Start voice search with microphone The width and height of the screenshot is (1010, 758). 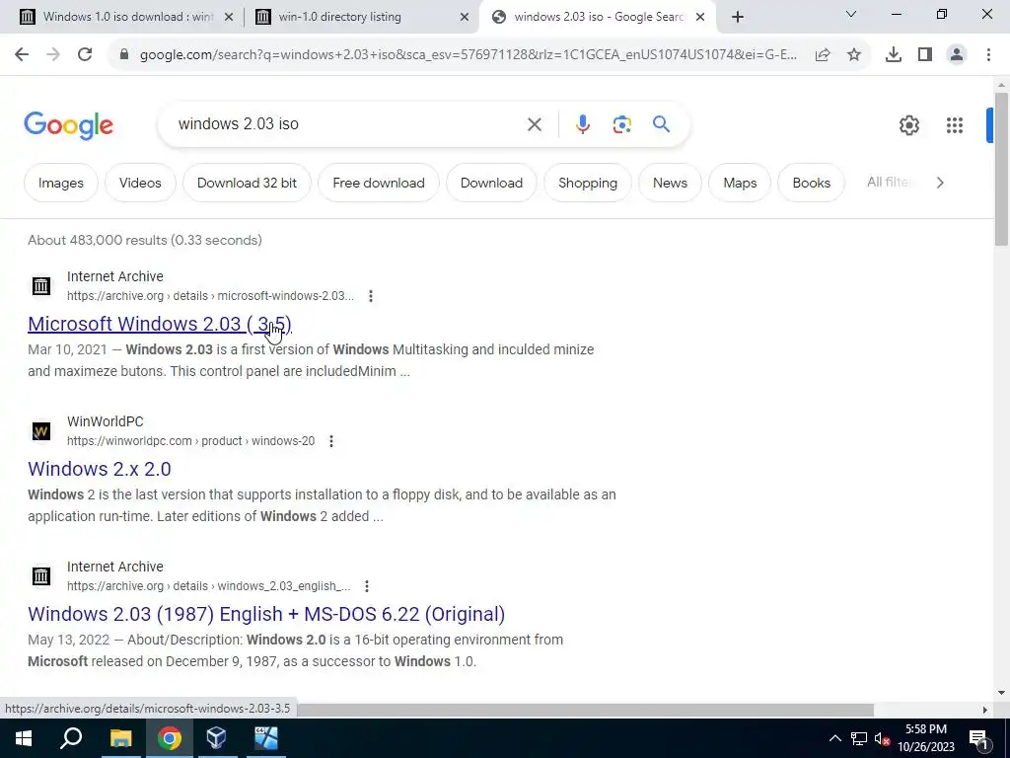(x=583, y=124)
